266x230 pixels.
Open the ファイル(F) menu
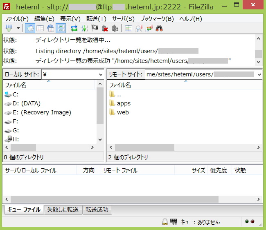pos(16,19)
